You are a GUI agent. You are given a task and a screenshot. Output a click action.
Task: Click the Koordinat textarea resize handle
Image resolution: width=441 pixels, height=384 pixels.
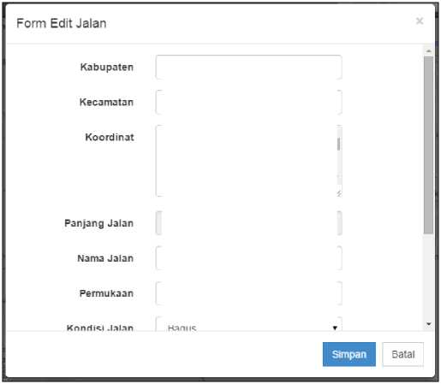click(x=339, y=193)
